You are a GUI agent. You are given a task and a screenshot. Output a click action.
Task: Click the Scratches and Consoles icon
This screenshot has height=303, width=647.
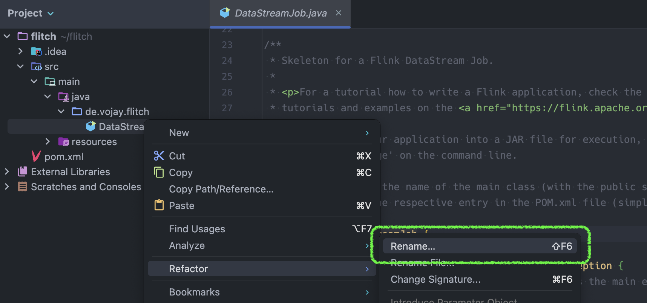click(23, 187)
